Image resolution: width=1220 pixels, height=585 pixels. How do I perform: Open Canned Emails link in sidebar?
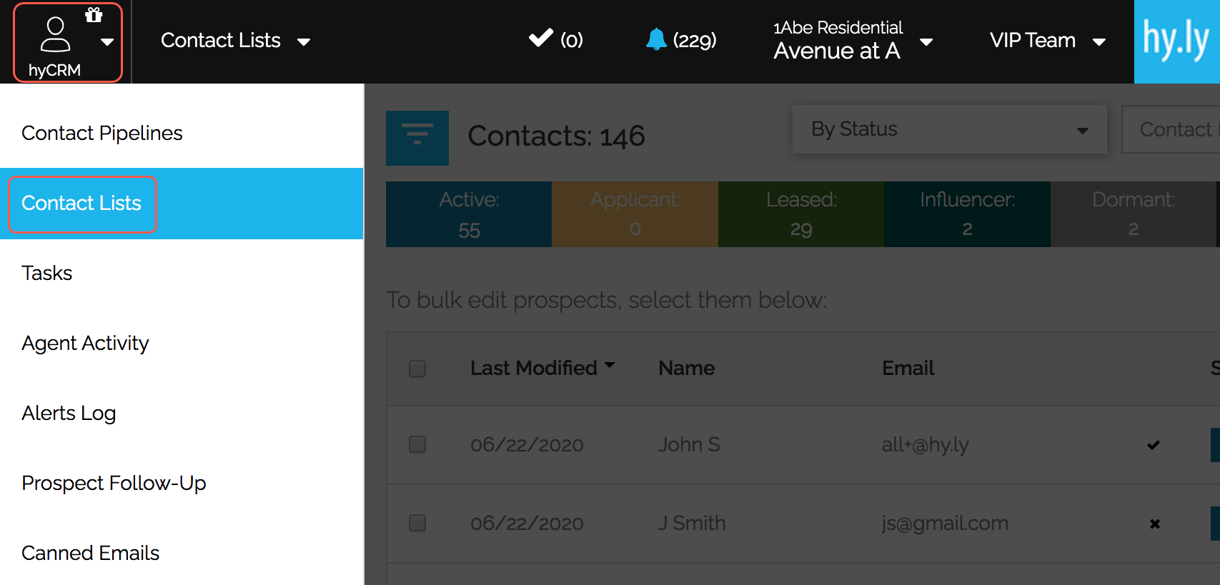[x=90, y=553]
